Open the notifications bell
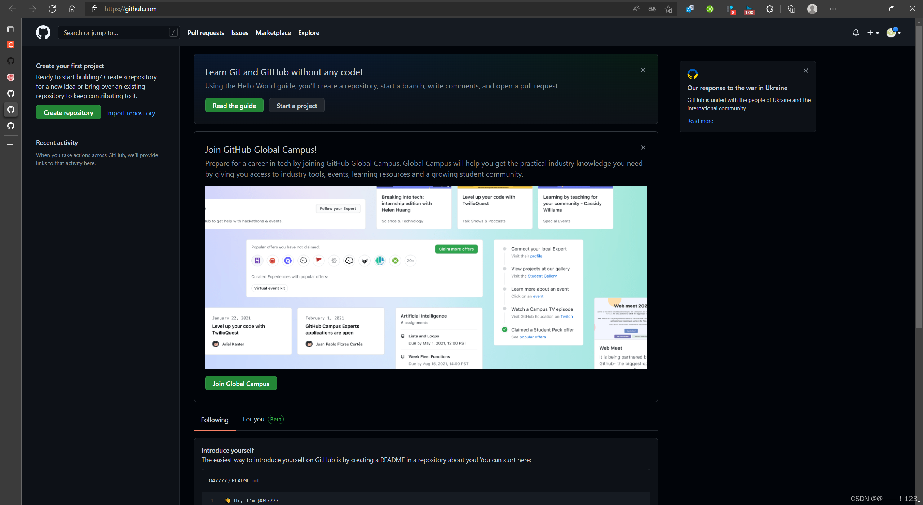Image resolution: width=923 pixels, height=505 pixels. tap(856, 33)
